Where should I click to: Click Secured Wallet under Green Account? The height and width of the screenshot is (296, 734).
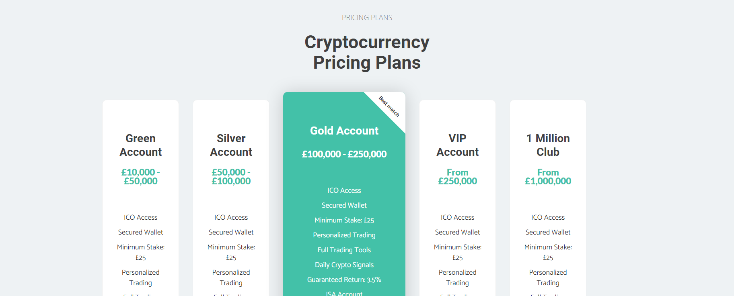point(140,232)
